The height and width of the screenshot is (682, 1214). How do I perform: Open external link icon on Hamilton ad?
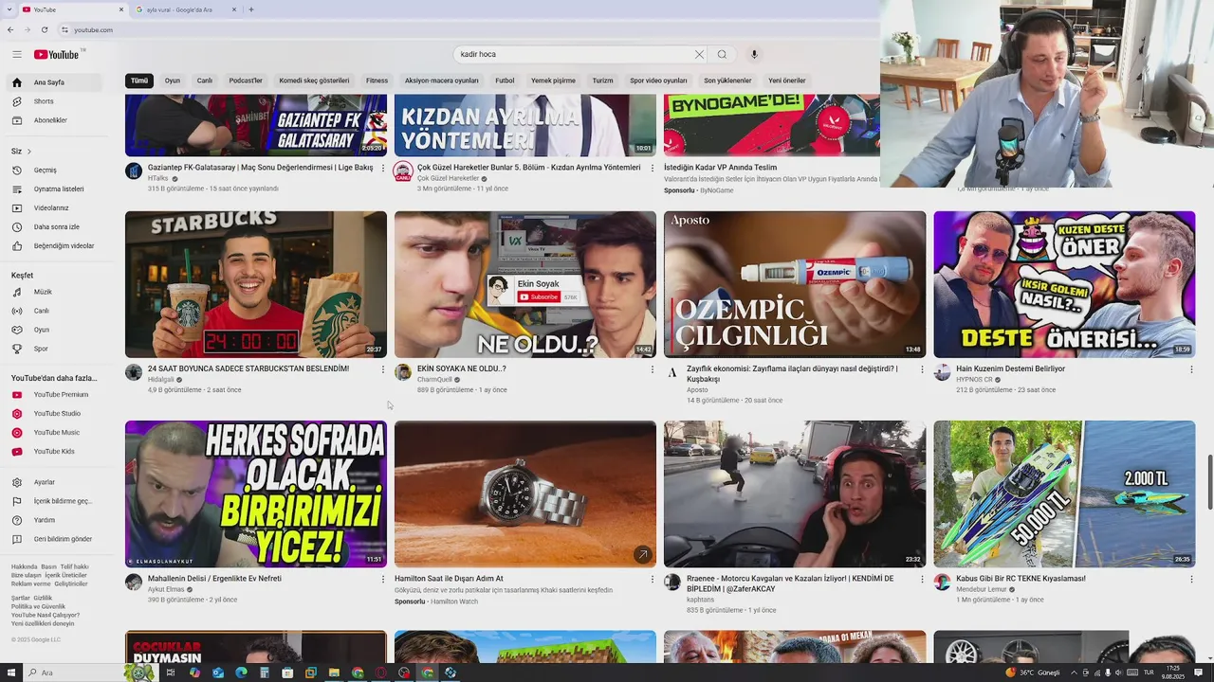pos(642,554)
